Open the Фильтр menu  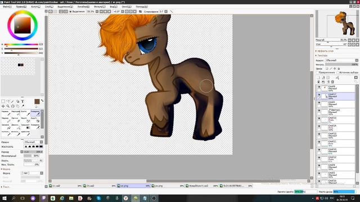(x=100, y=7)
